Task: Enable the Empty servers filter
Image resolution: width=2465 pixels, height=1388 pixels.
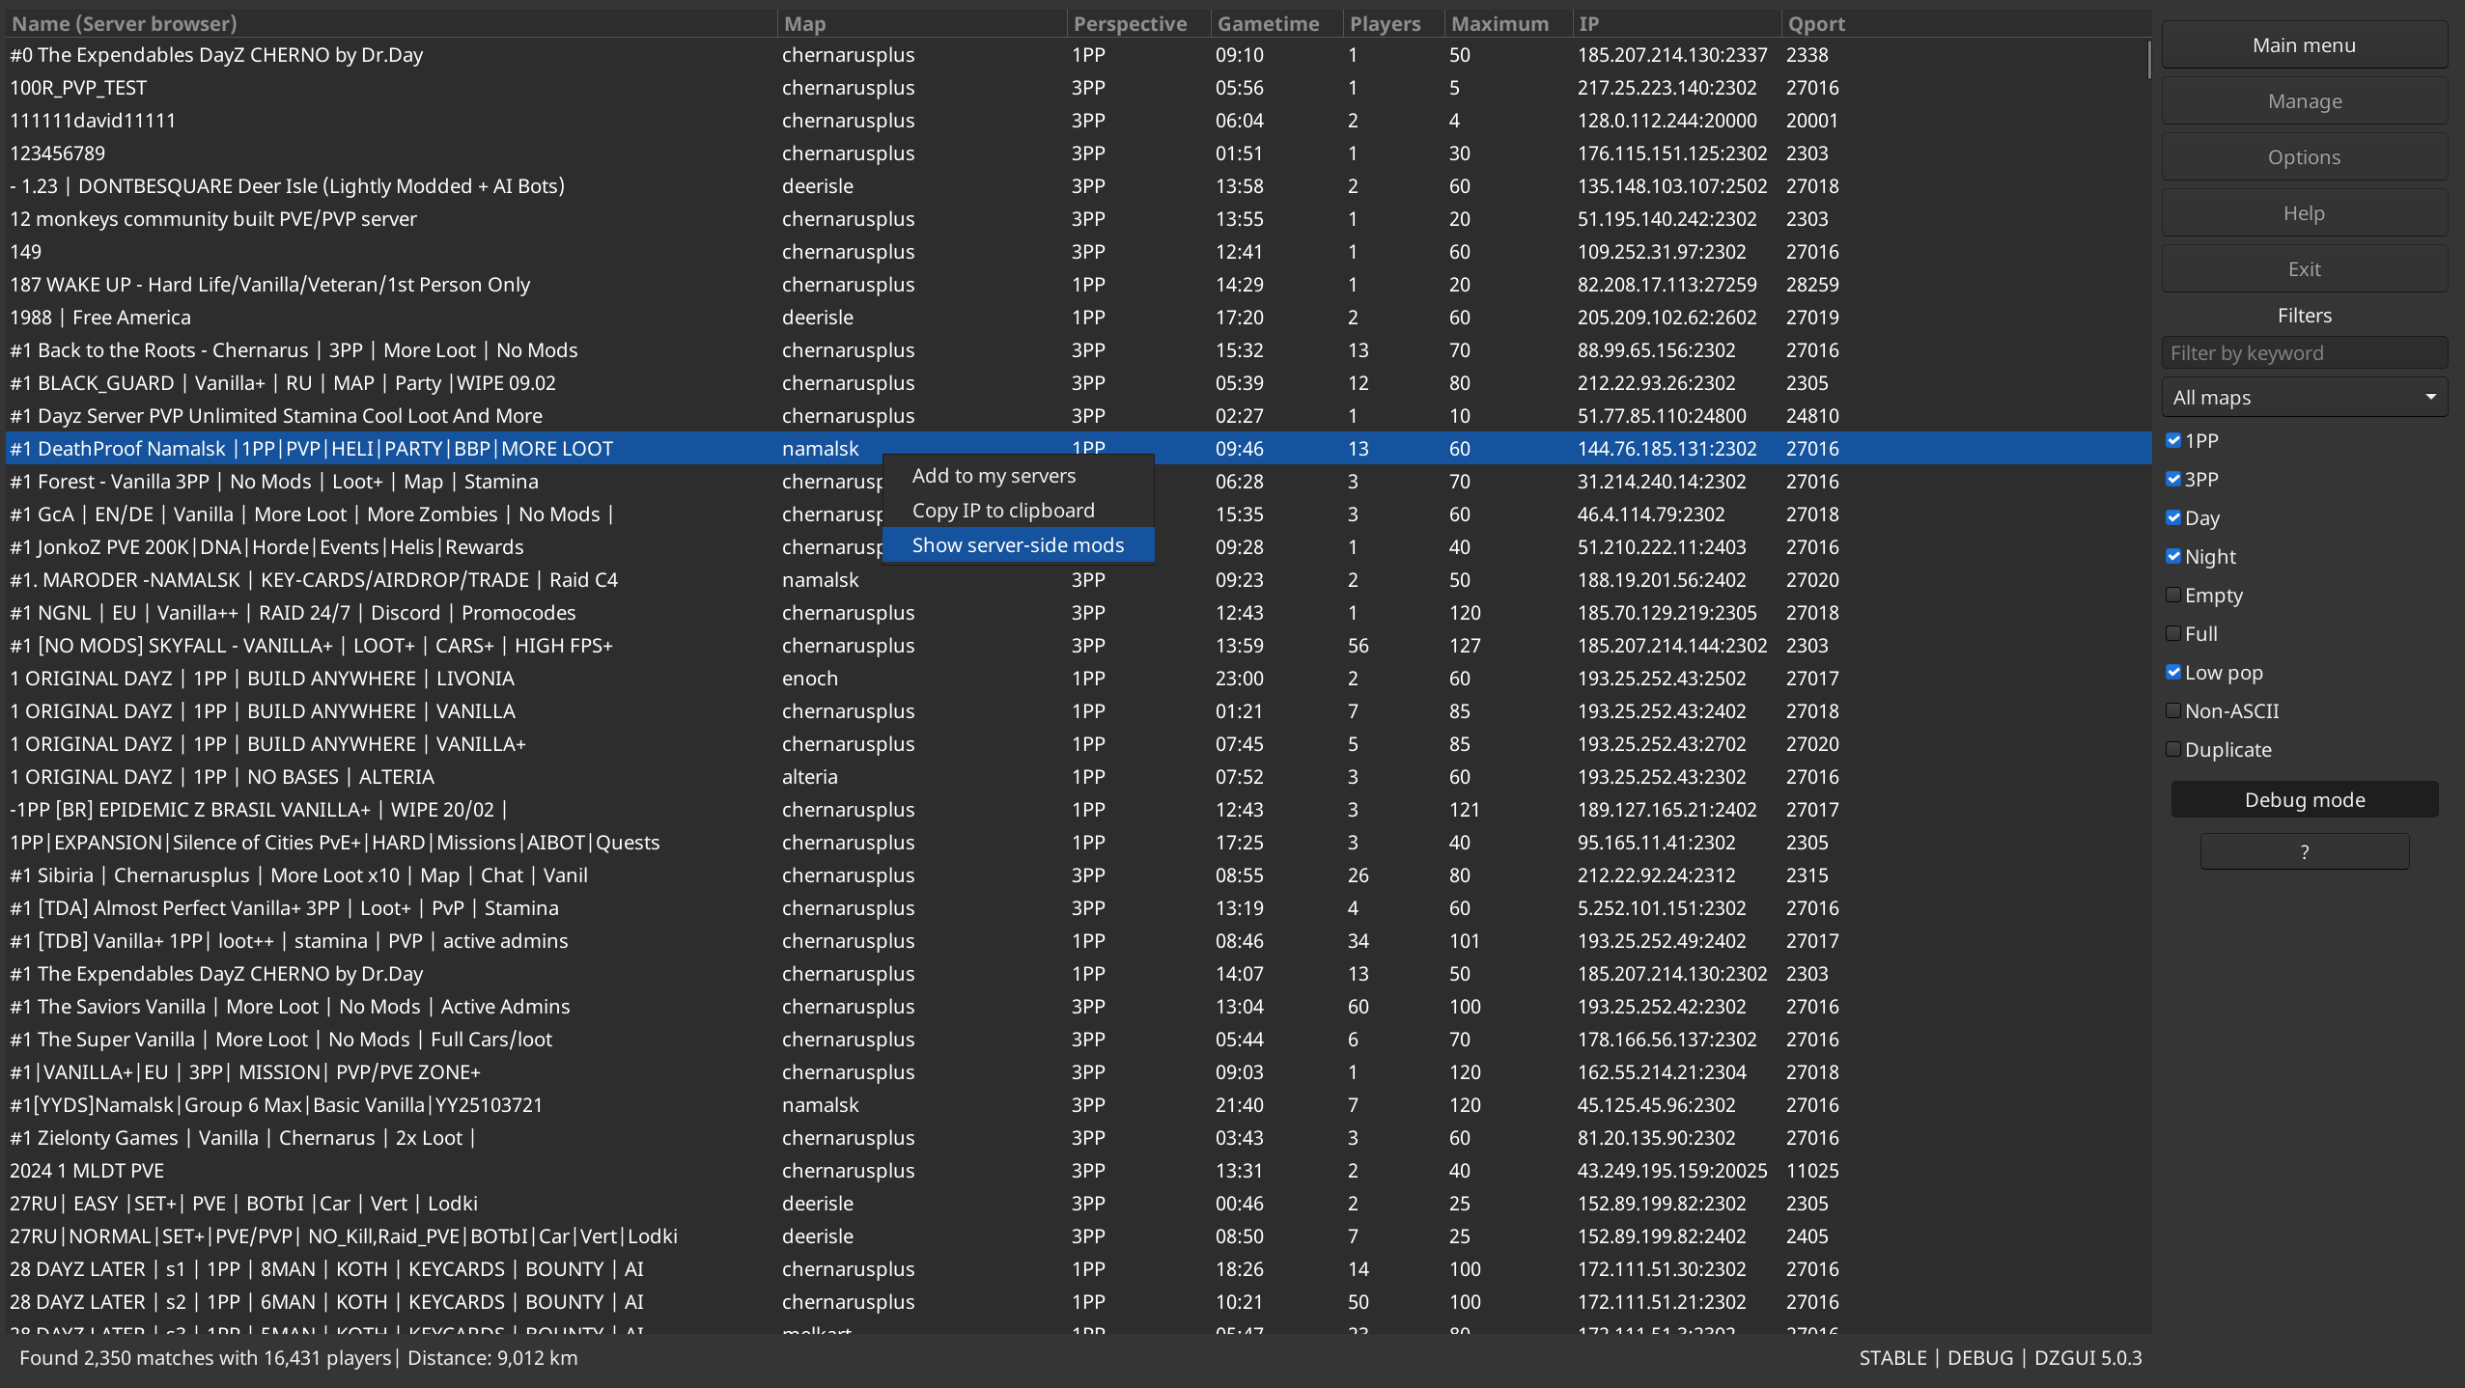Action: 2173,596
